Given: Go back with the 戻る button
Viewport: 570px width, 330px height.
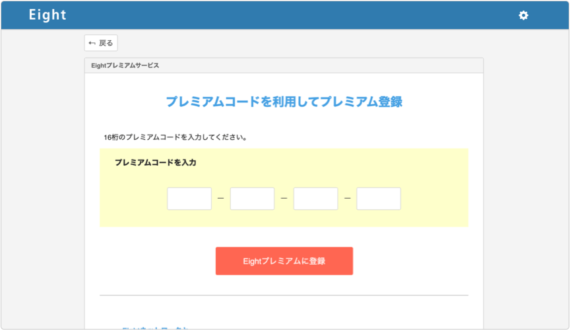Looking at the screenshot, I should [101, 43].
